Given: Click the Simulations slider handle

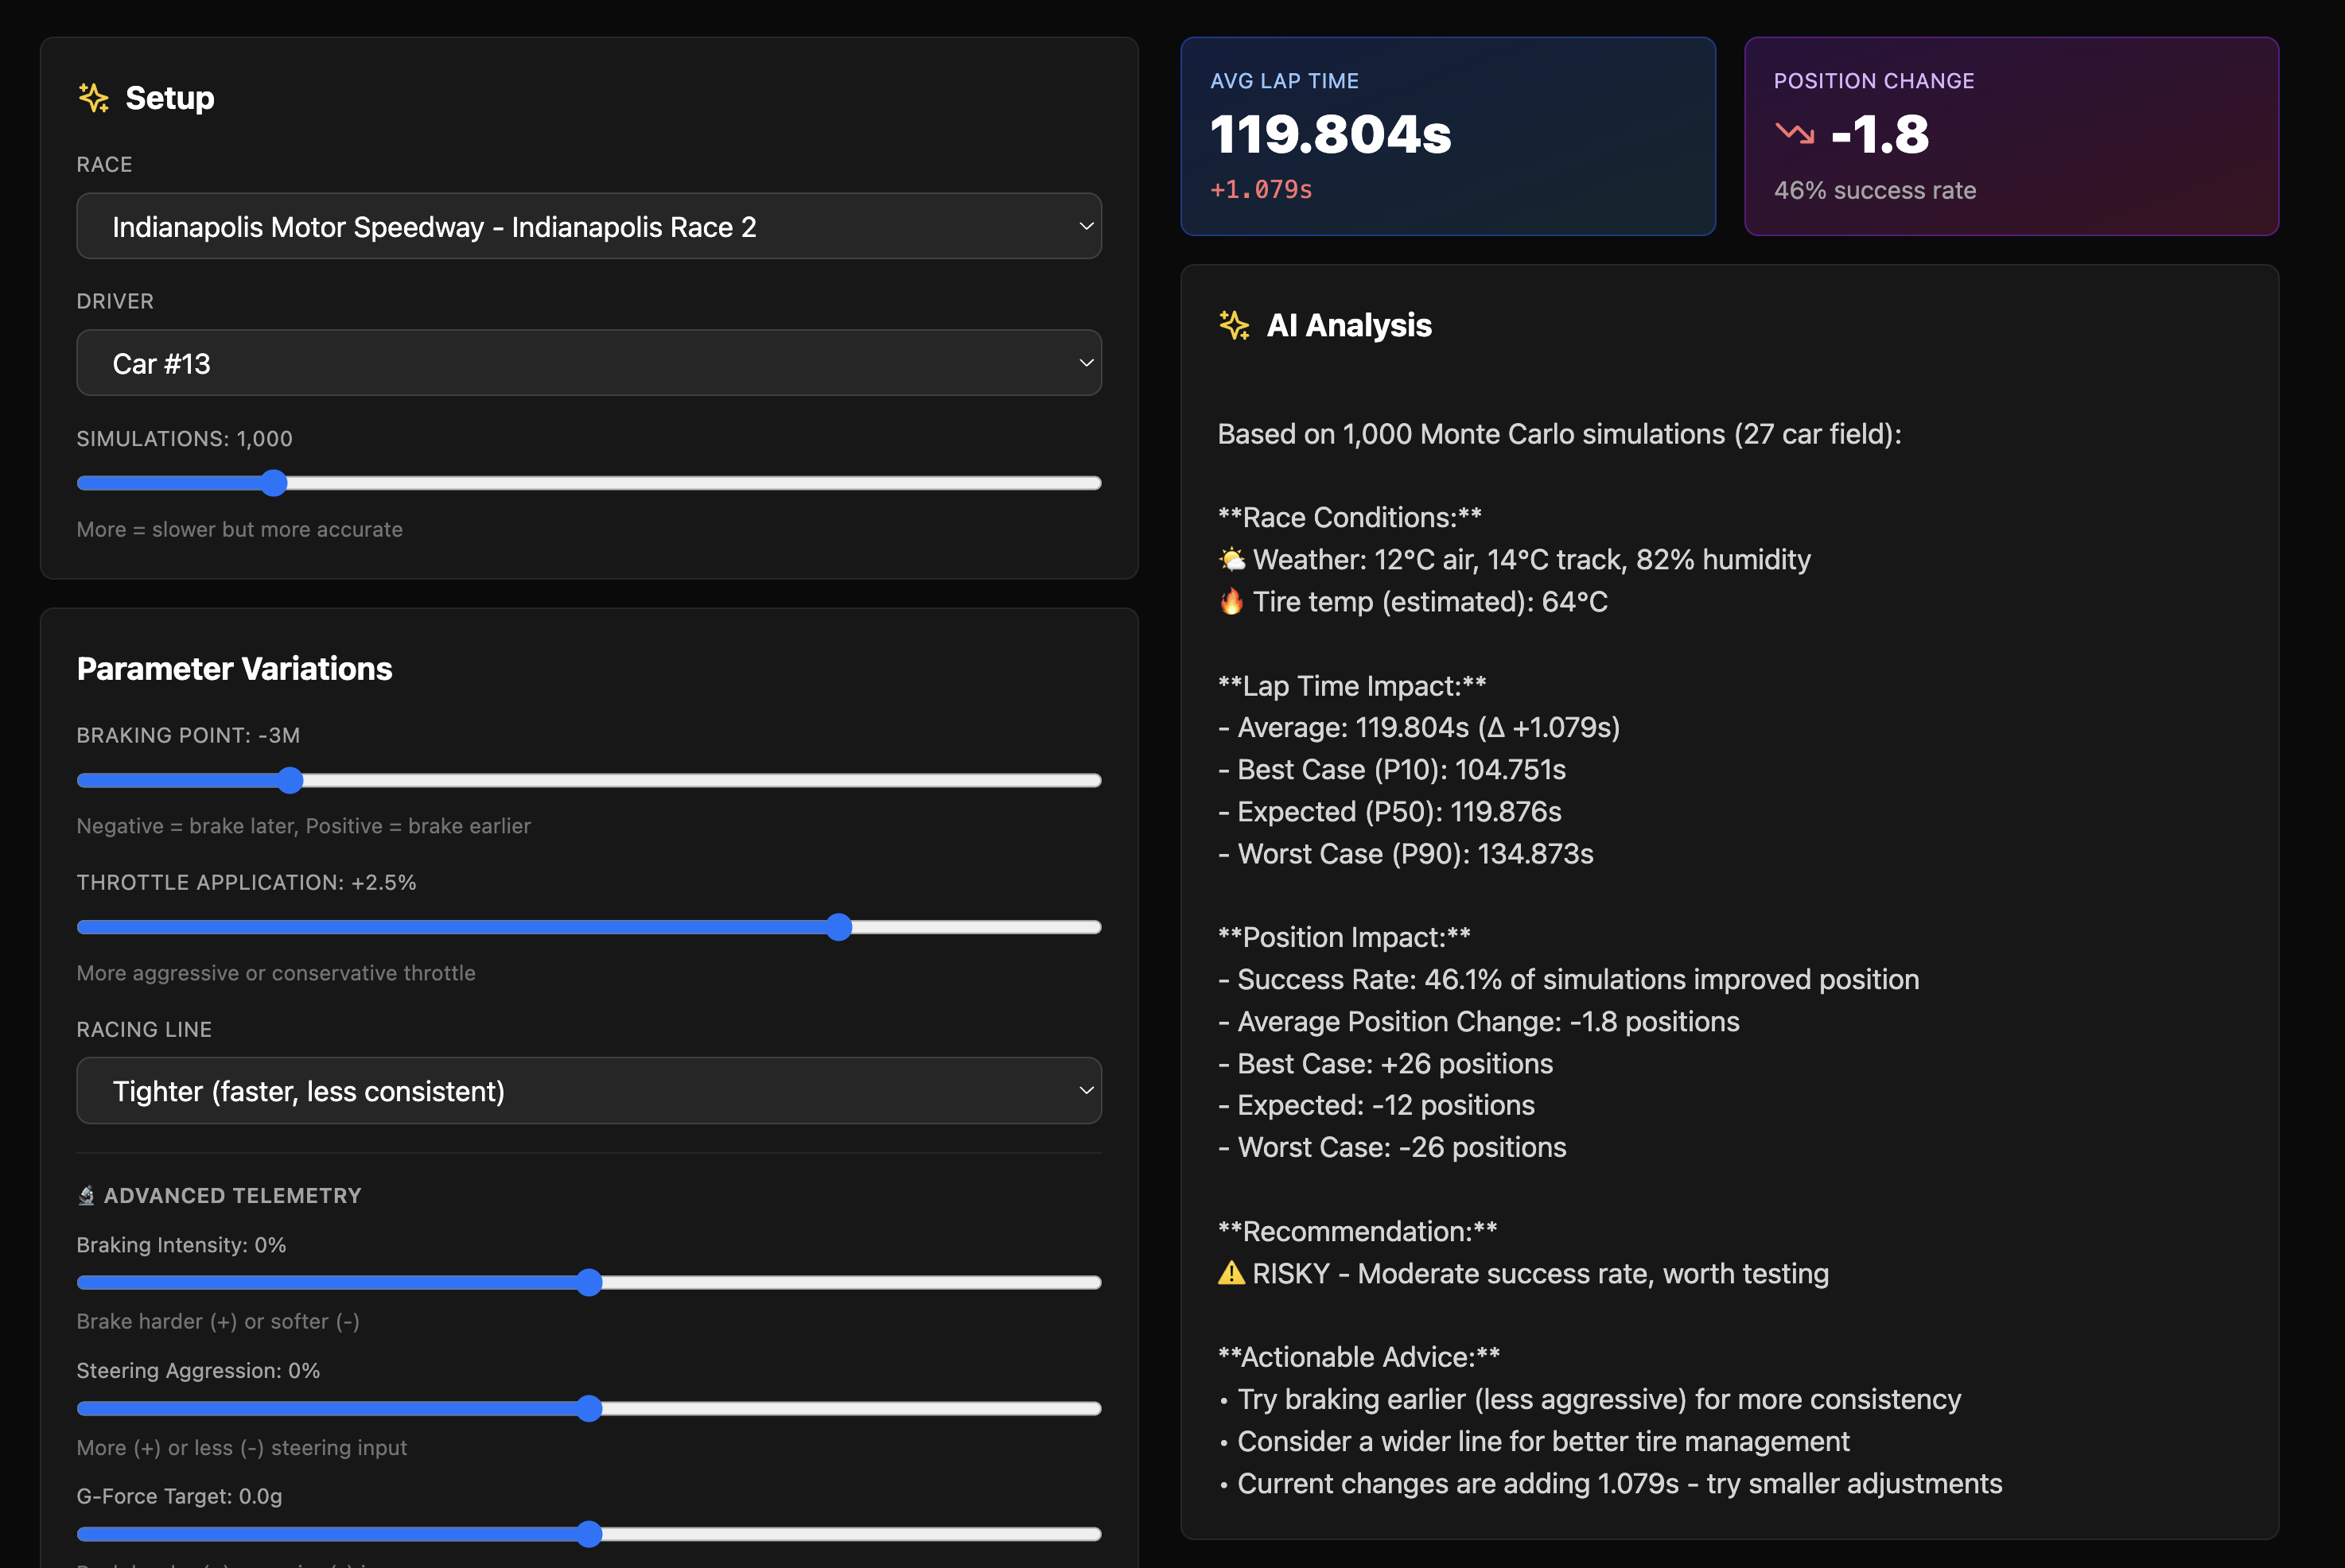Looking at the screenshot, I should [274, 483].
